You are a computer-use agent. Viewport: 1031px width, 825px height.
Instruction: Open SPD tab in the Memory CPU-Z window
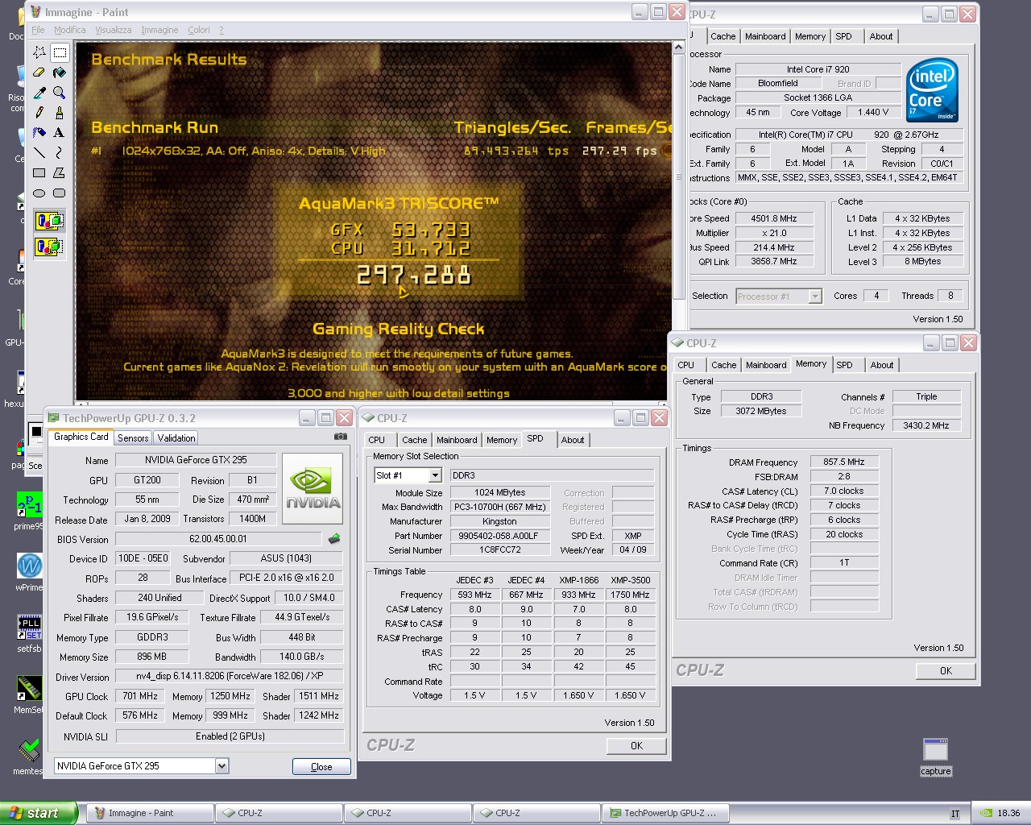point(844,365)
